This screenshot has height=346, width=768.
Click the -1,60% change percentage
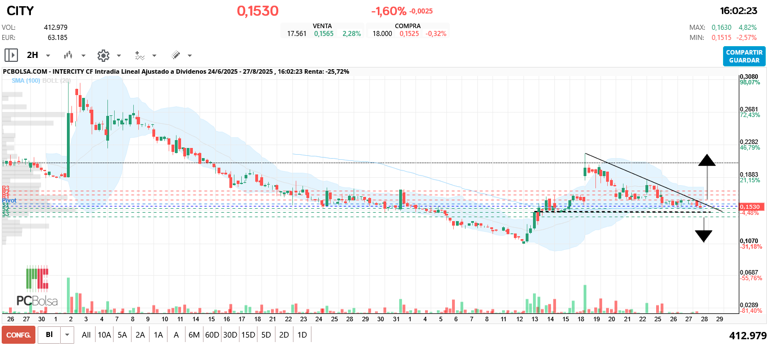point(388,11)
